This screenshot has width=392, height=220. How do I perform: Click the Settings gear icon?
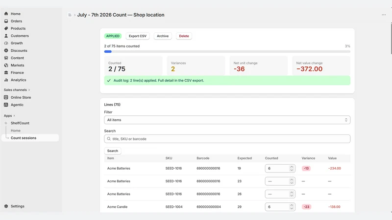click(x=6, y=206)
